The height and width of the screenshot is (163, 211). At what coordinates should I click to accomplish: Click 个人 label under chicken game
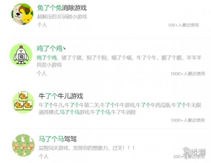(x=42, y=74)
